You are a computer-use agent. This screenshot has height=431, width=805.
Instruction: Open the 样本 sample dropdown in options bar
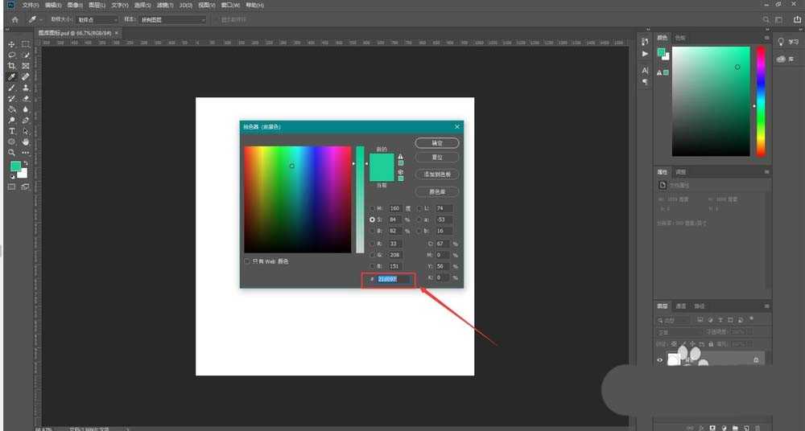click(x=173, y=19)
